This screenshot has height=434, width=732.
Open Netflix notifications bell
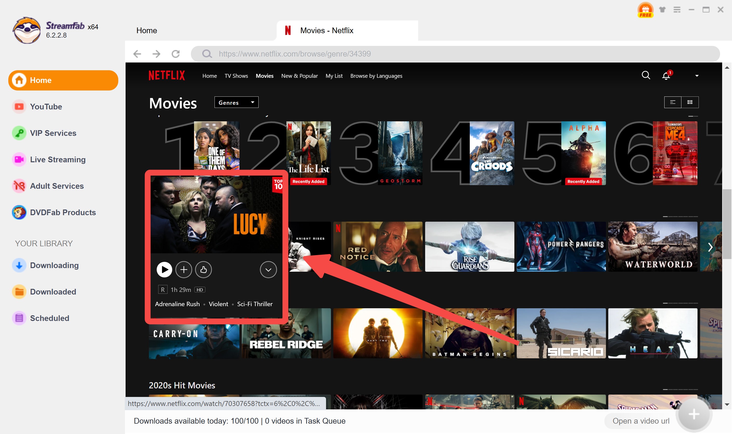(666, 75)
